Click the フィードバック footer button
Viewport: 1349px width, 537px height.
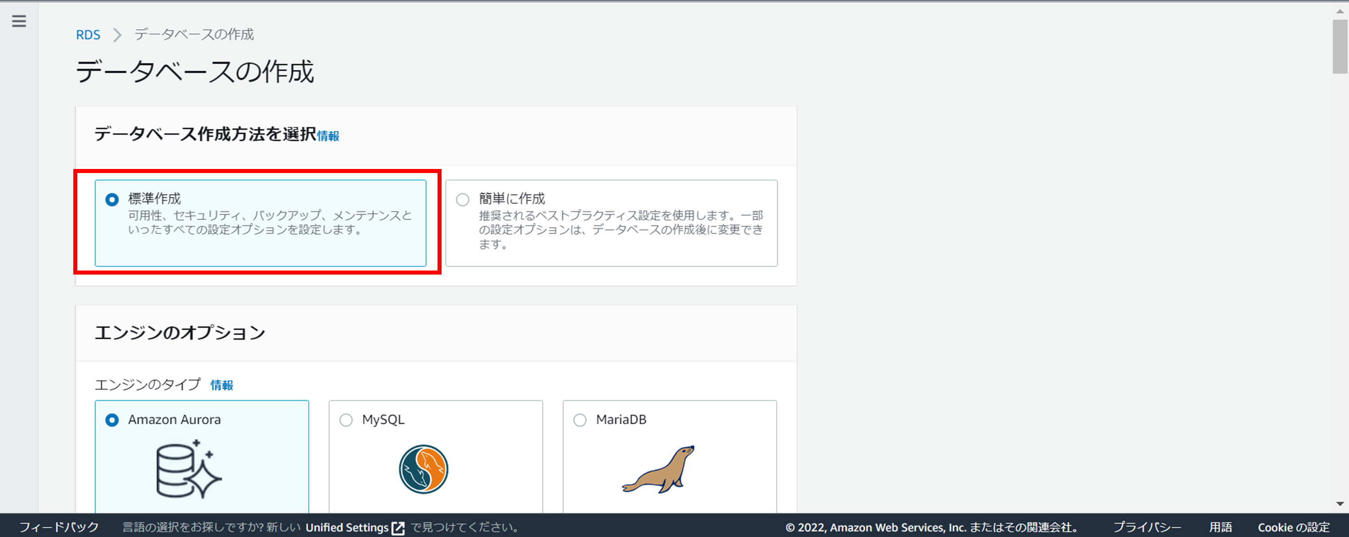pyautogui.click(x=58, y=527)
